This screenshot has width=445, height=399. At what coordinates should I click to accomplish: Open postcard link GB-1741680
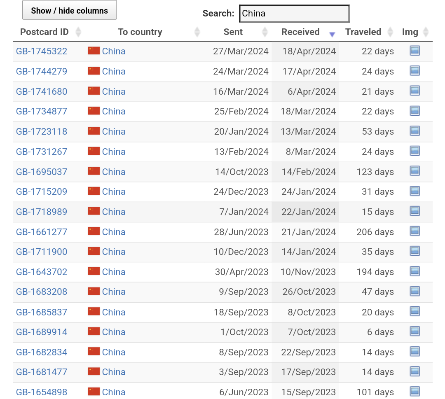[42, 91]
